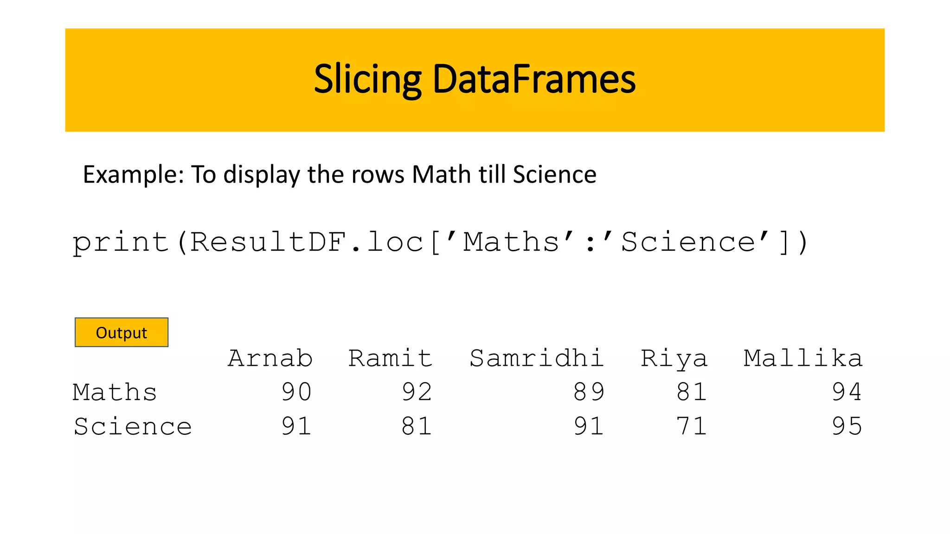Viewport: 950px width, 534px height.
Task: Click the yellow Output label box
Action: pos(122,332)
